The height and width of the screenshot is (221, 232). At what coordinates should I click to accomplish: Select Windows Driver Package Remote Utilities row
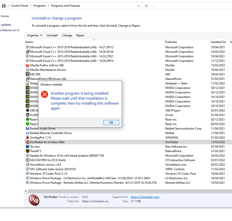point(128,183)
